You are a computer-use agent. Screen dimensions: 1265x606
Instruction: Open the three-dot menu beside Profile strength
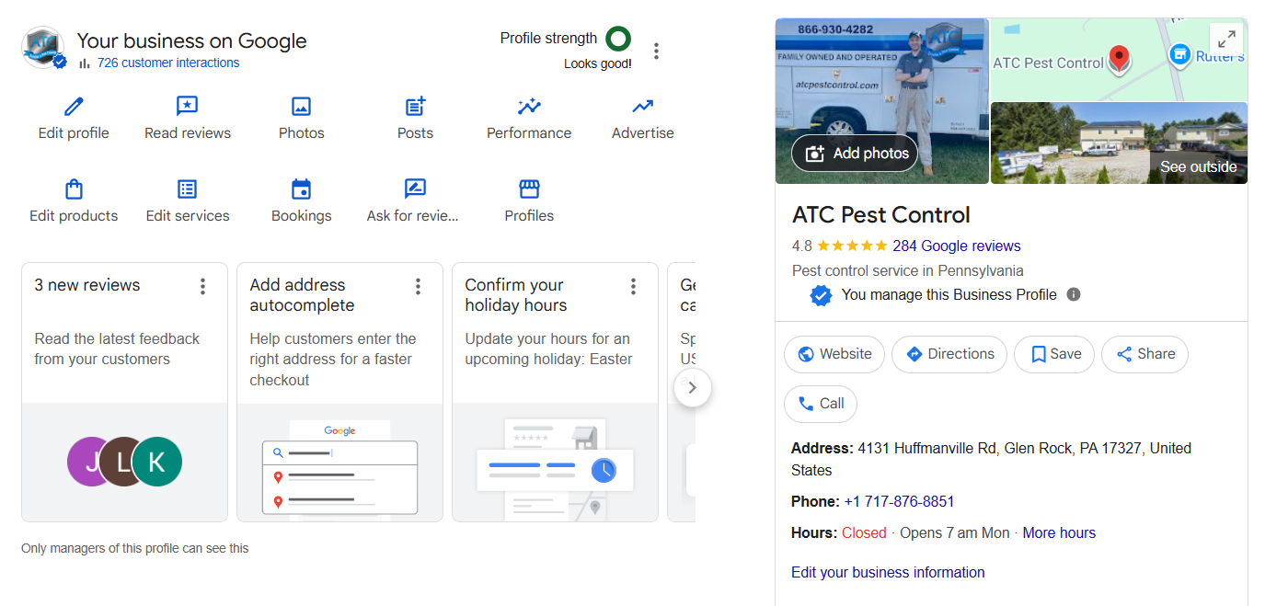click(656, 51)
